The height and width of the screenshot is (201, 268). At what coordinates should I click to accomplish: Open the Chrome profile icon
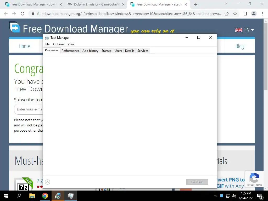(x=254, y=14)
